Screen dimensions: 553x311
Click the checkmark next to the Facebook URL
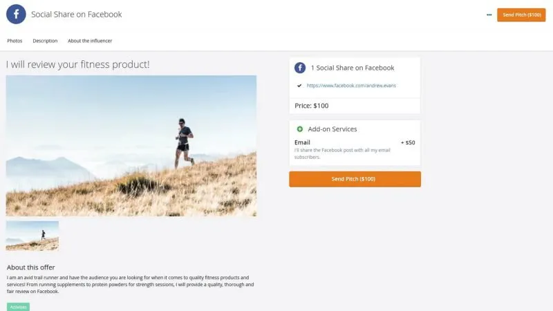pos(299,85)
